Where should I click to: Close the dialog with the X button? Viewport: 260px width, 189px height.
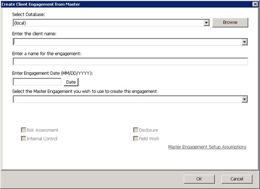255,4
